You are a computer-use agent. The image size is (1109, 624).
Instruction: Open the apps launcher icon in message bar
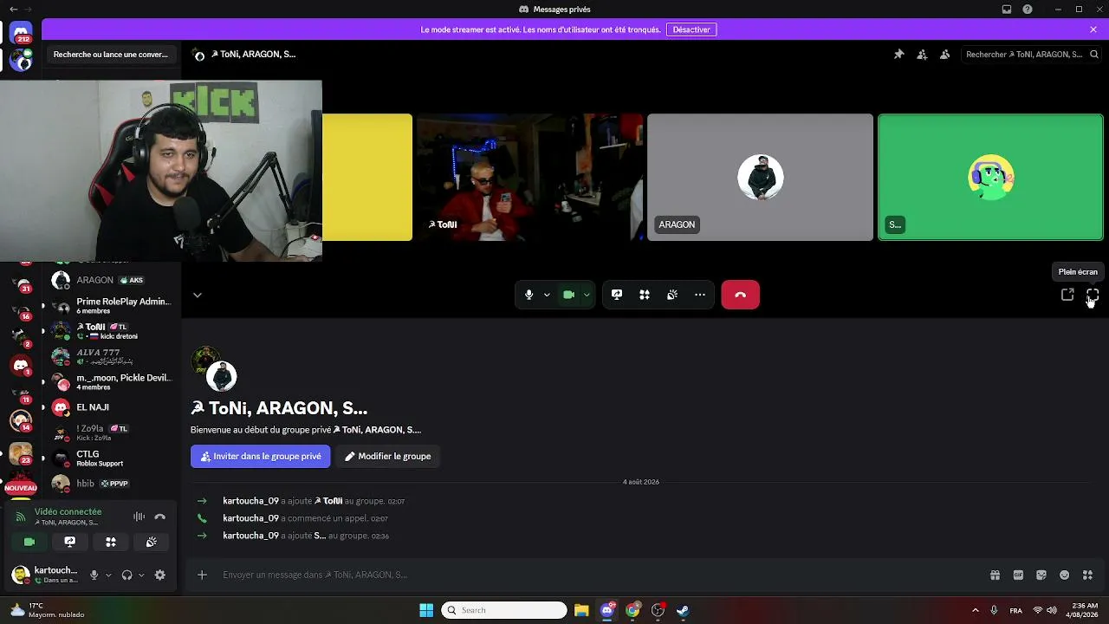click(x=1088, y=575)
